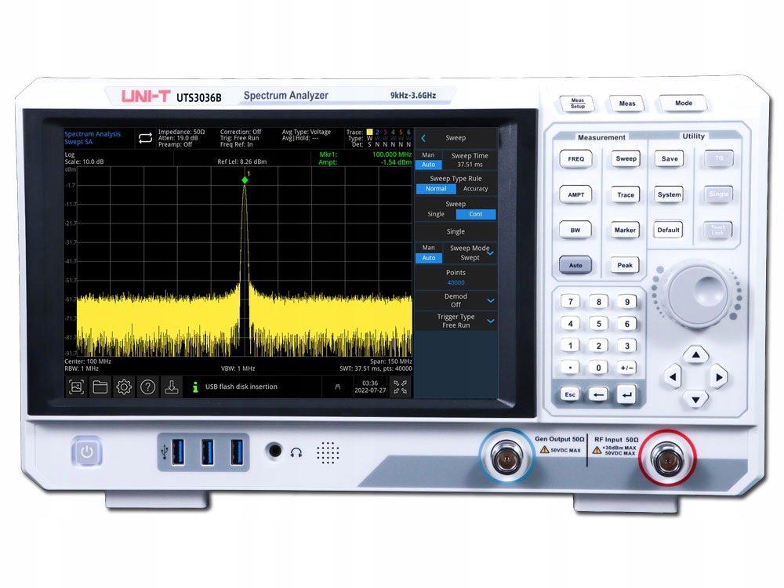
Task: Push the Marker button
Action: click(625, 230)
